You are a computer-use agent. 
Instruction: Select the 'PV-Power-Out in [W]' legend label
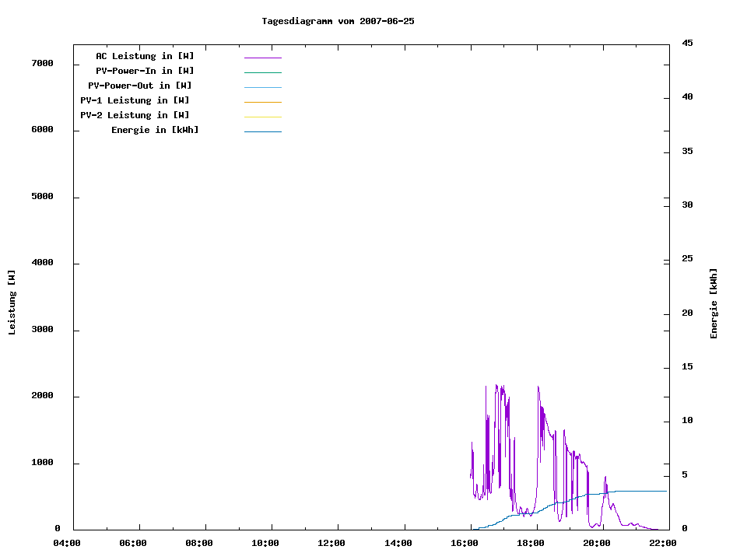pos(140,86)
